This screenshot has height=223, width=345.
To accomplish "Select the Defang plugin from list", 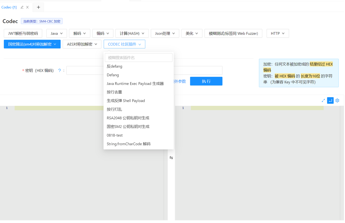I will point(113,75).
